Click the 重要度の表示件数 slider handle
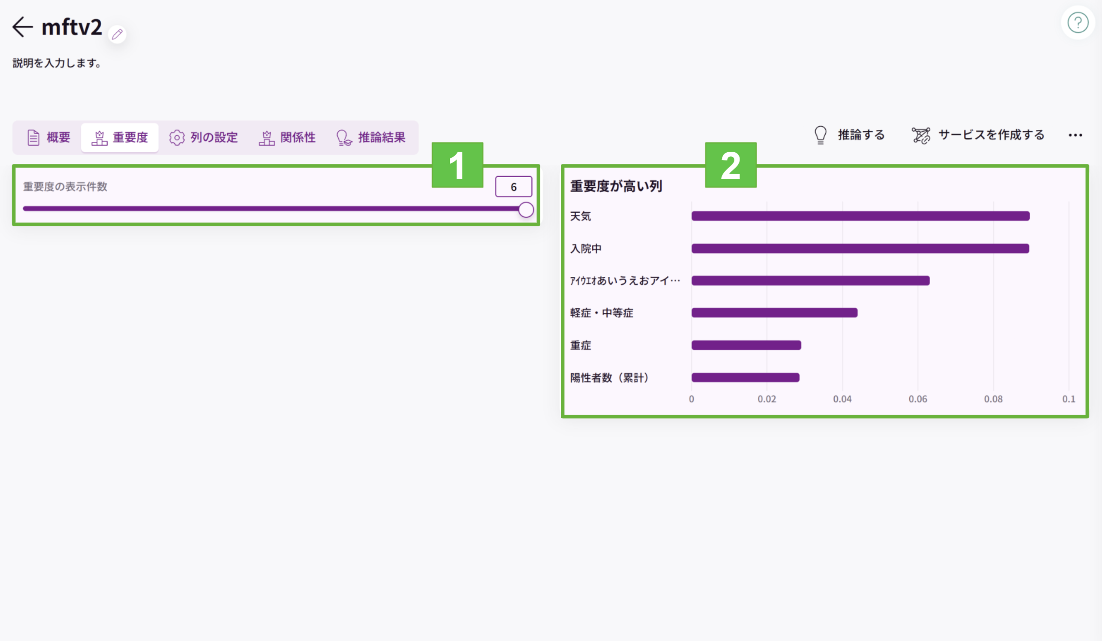This screenshot has height=641, width=1102. point(526,210)
